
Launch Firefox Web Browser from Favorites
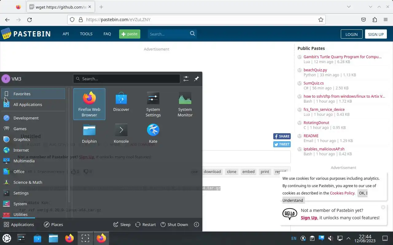(89, 104)
